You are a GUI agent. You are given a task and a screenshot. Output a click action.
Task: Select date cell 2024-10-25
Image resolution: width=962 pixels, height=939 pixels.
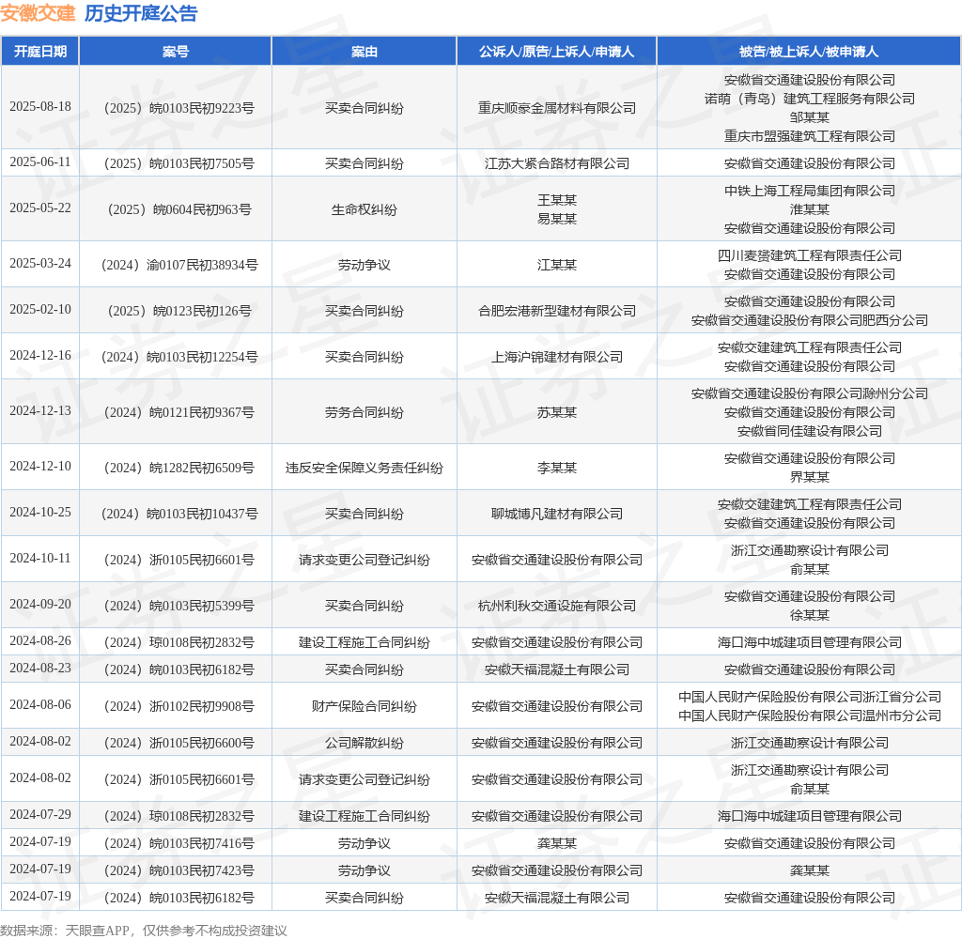pos(40,512)
